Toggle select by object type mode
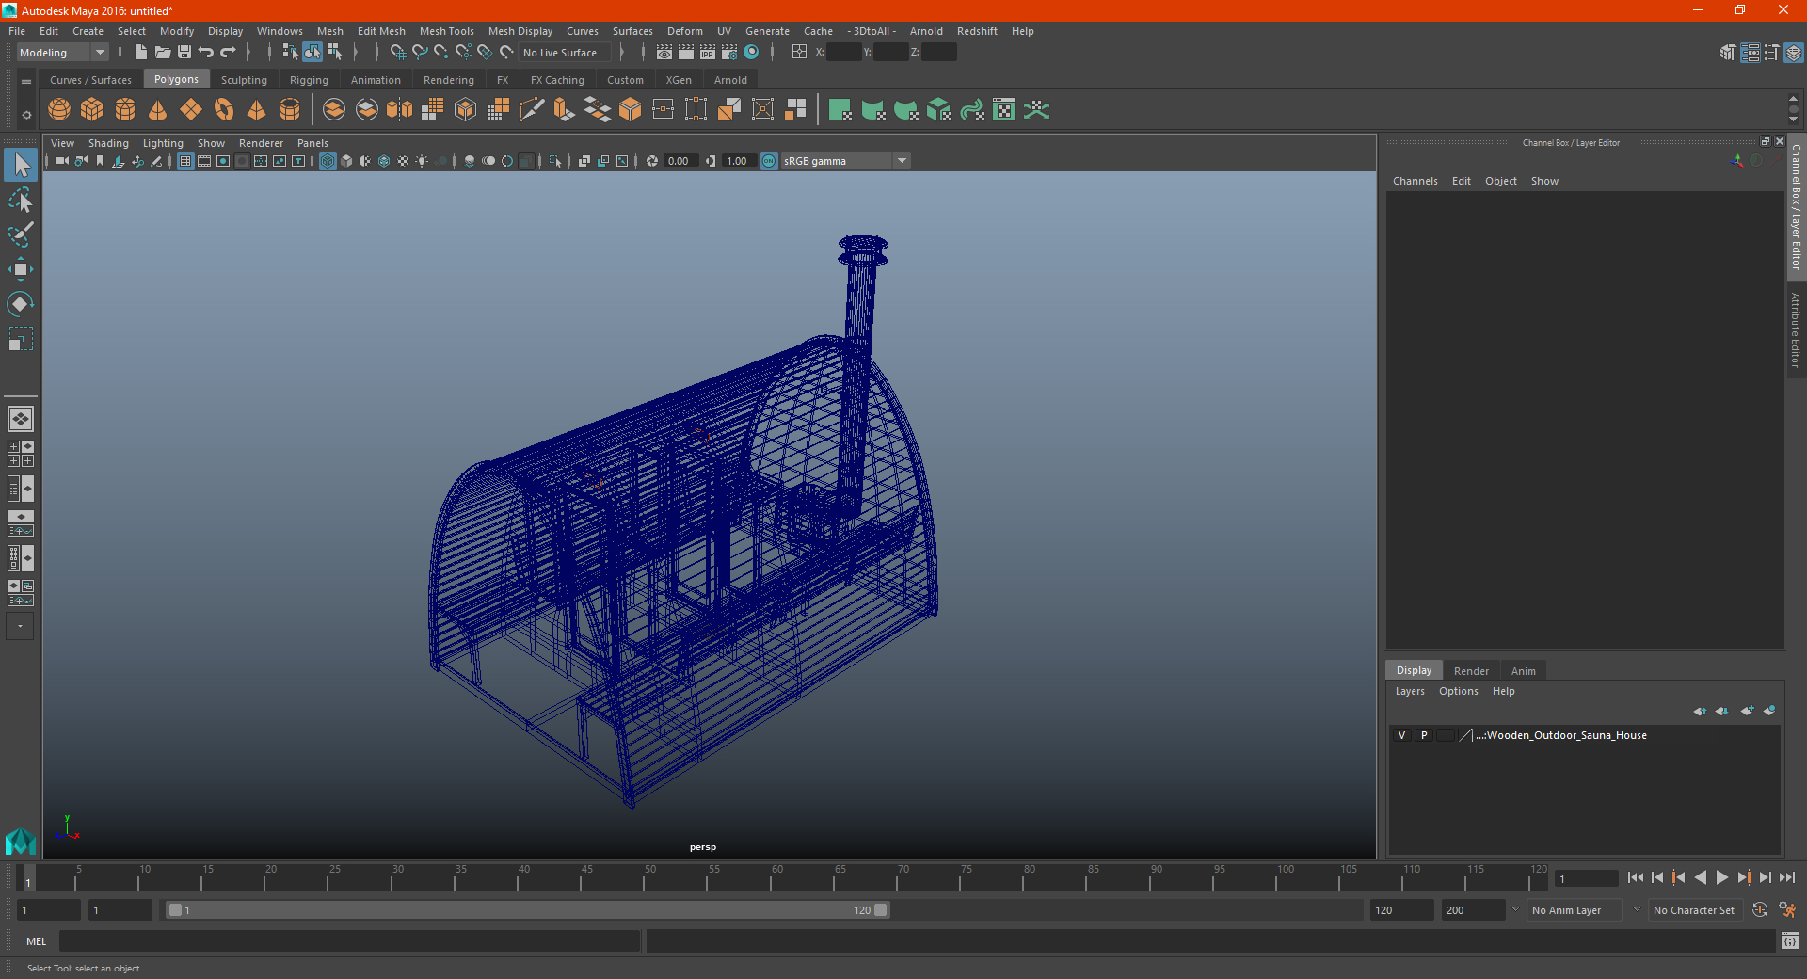Screen dimensions: 1807x979 click(312, 53)
